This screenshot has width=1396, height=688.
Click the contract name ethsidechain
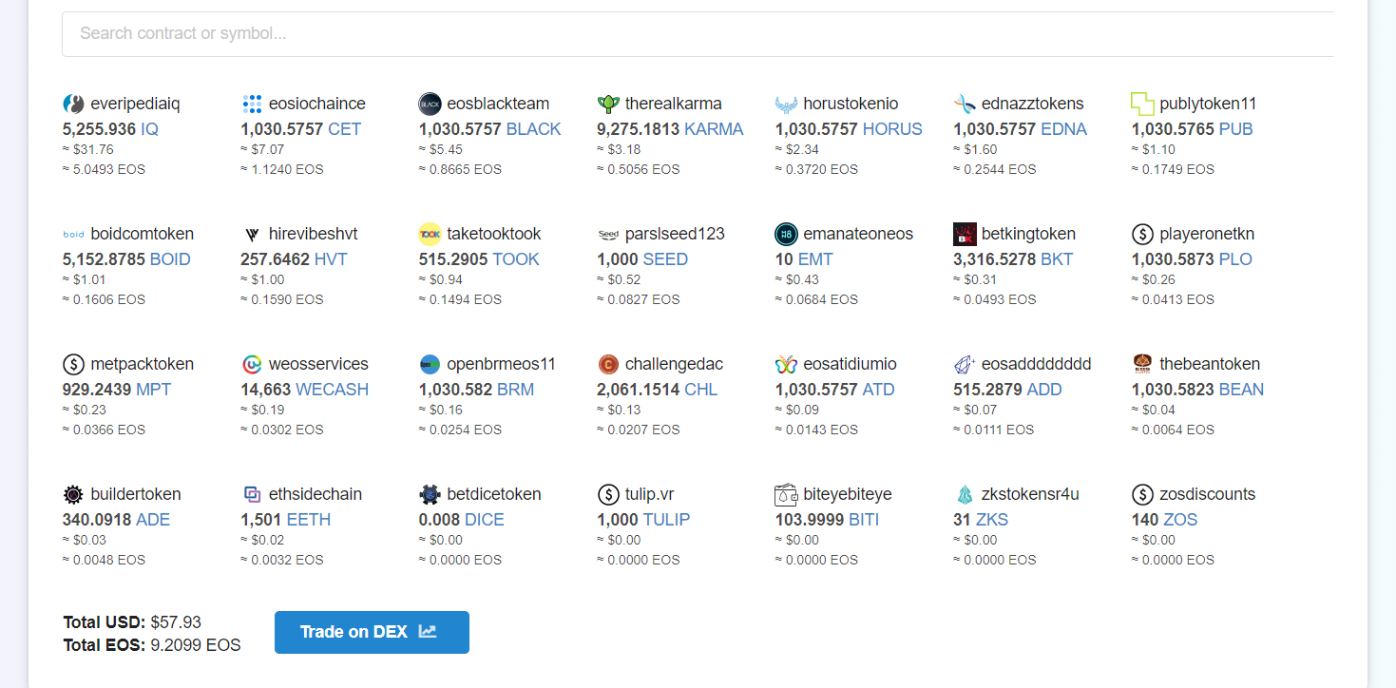click(x=316, y=494)
